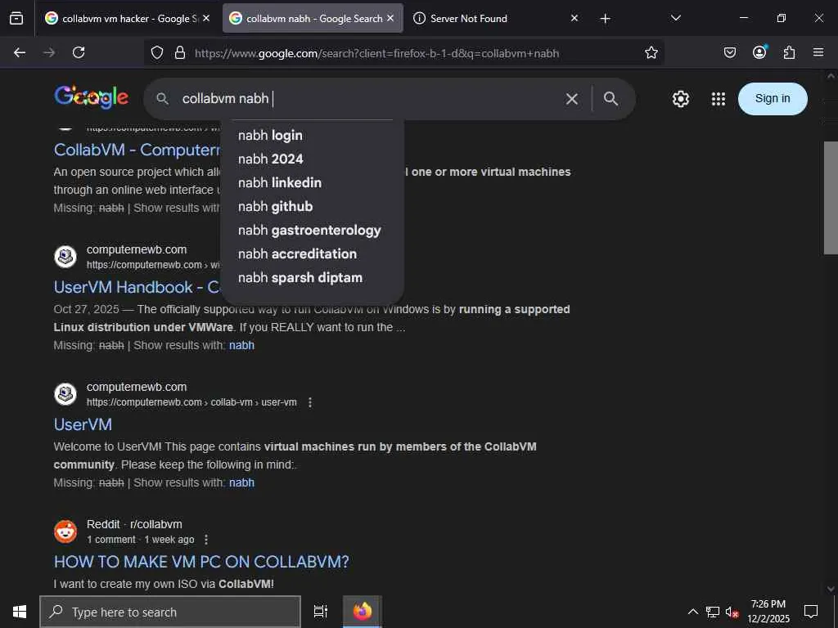Image resolution: width=838 pixels, height=628 pixels.
Task: Show results with nabh under UserVM result
Action: pos(241,482)
